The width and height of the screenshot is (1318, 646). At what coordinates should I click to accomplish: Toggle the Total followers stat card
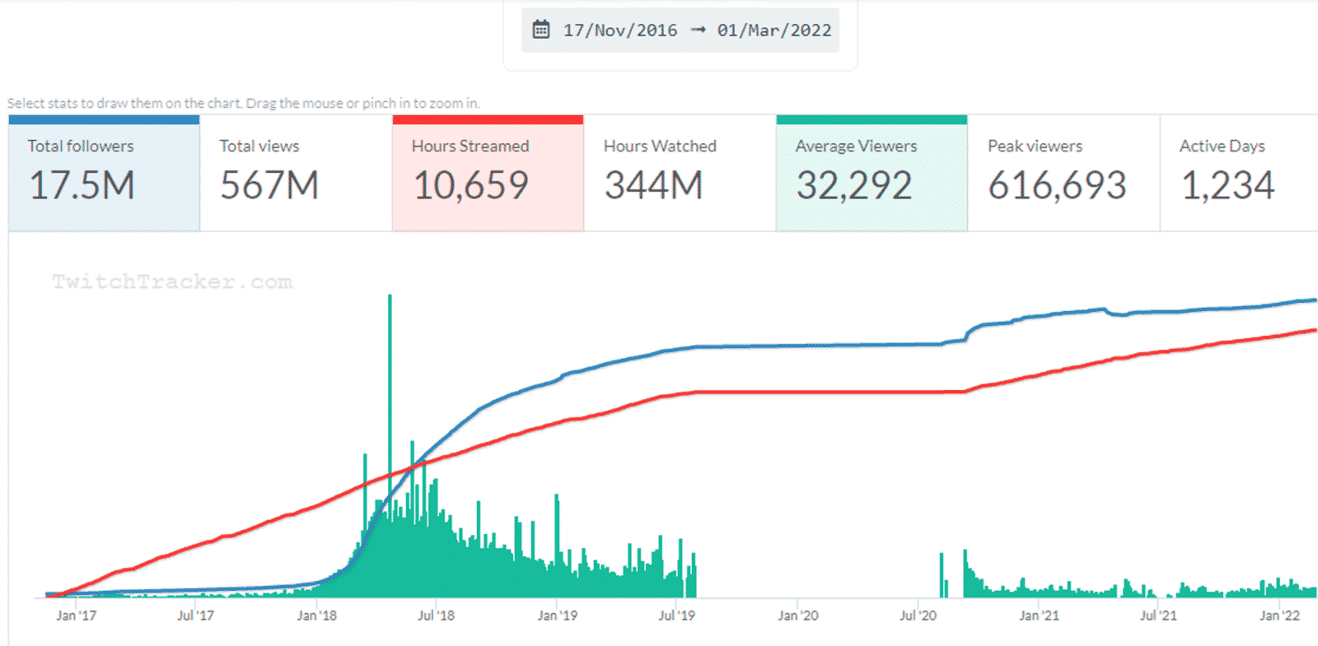pyautogui.click(x=105, y=174)
